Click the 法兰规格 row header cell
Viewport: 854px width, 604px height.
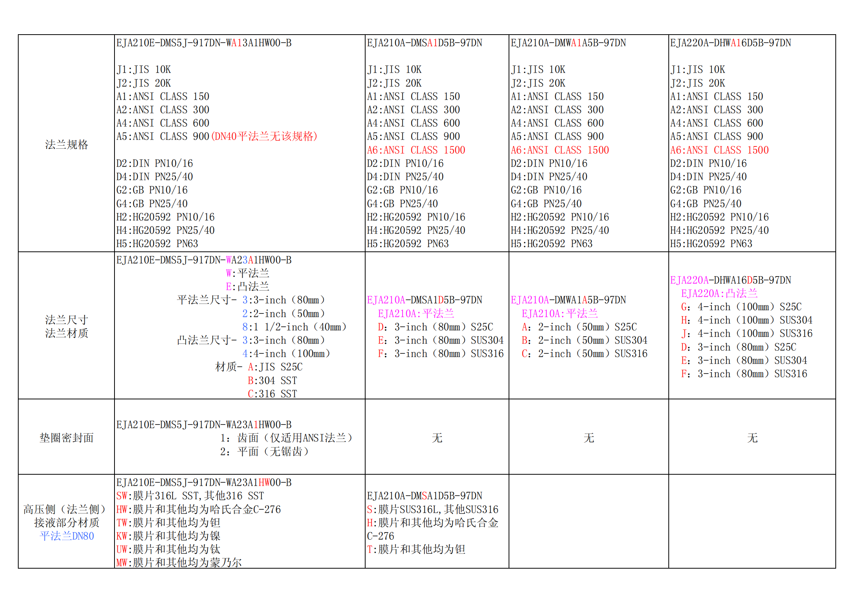pyautogui.click(x=66, y=145)
